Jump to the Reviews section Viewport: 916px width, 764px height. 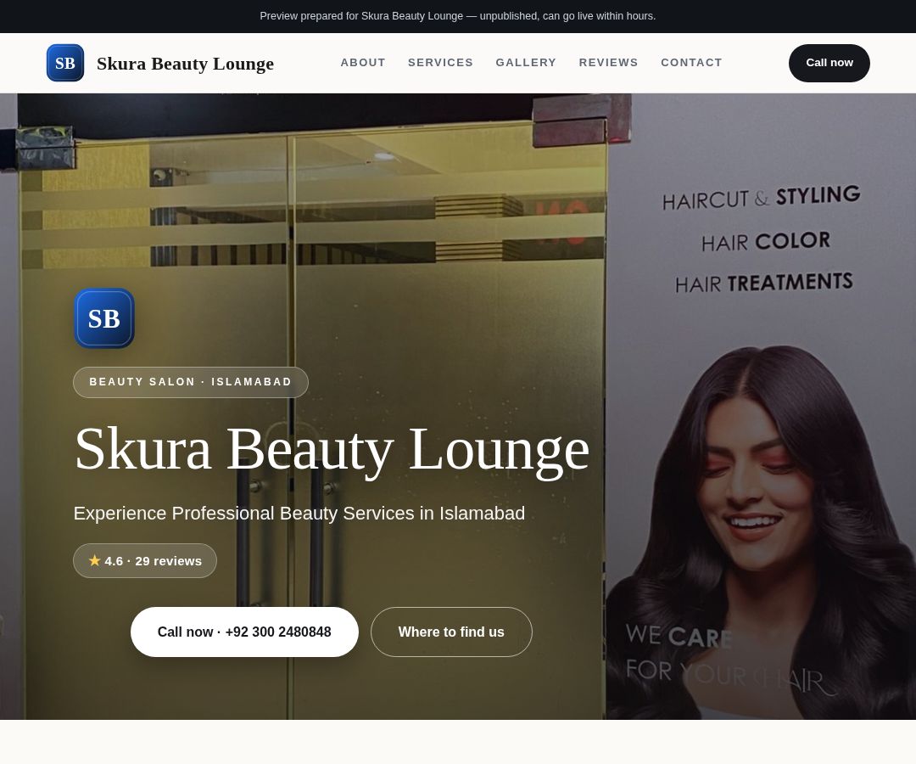[608, 63]
